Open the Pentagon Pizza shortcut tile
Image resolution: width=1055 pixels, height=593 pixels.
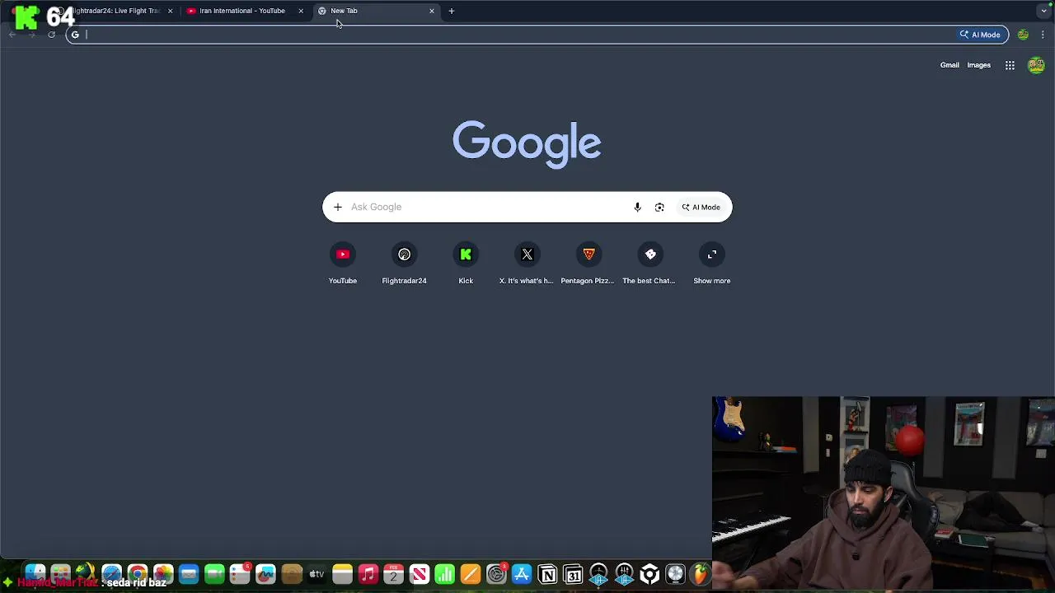(x=588, y=264)
